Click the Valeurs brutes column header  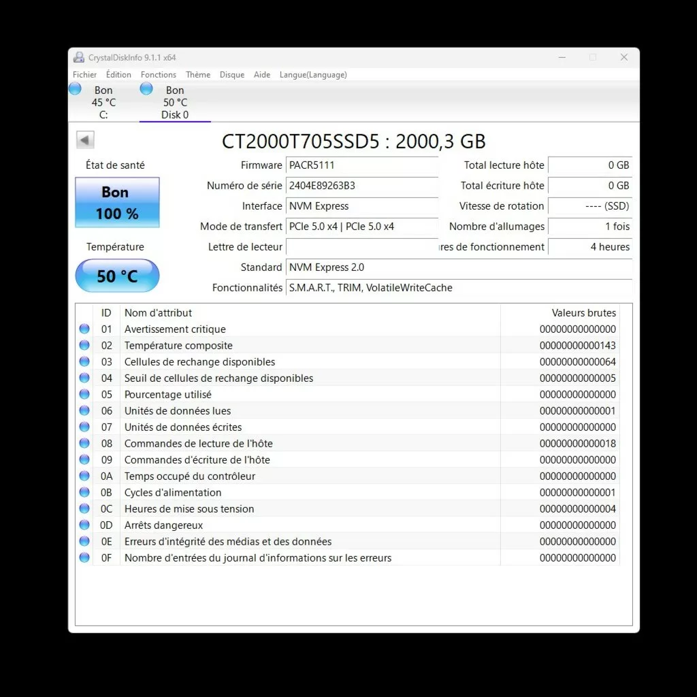(560, 312)
